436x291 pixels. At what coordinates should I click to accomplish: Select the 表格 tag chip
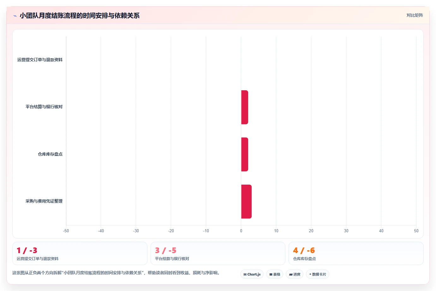[x=275, y=274]
